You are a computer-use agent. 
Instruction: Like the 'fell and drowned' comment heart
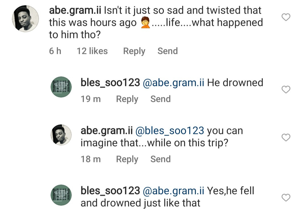(285, 198)
